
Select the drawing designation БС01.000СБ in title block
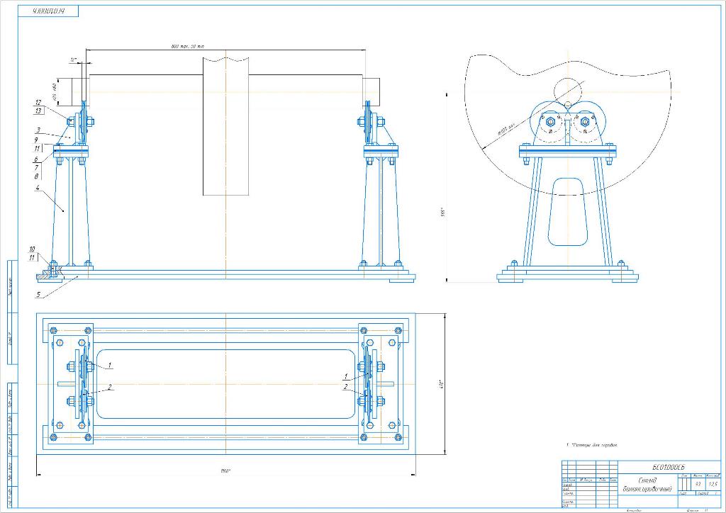(668, 467)
